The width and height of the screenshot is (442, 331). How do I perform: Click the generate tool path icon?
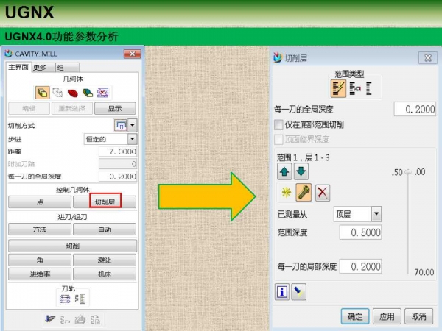pyautogui.click(x=50, y=319)
